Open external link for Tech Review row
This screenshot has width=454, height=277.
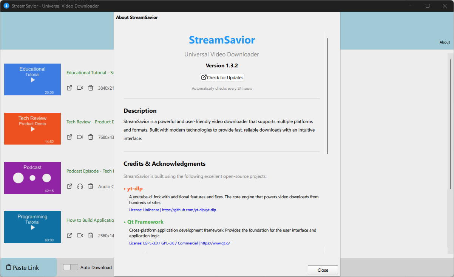click(69, 137)
